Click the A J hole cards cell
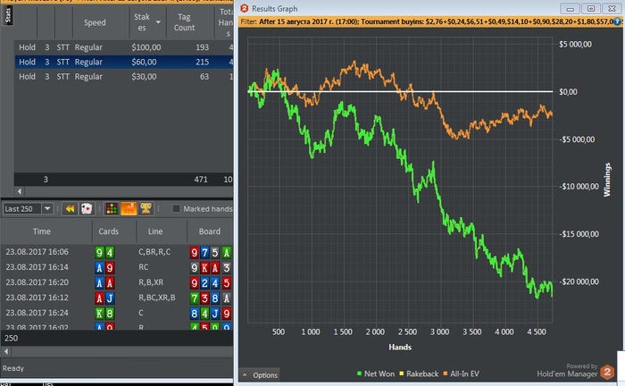Image resolution: width=625 pixels, height=386 pixels. click(x=104, y=298)
